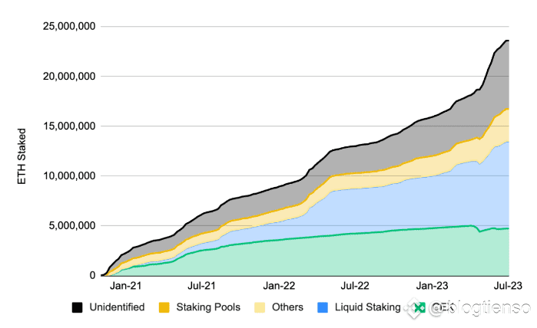The width and height of the screenshot is (537, 328).
Task: Select the Liquid Staking legend label
Action: [x=367, y=307]
